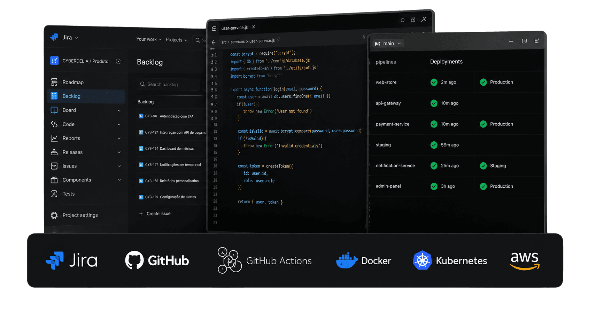
Task: Select the Deployments tab
Action: tap(446, 62)
